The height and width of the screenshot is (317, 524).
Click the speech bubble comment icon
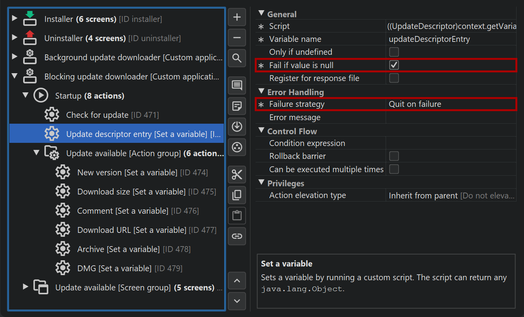237,85
